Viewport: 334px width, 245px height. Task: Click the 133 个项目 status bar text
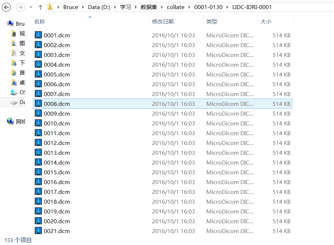[x=18, y=240]
